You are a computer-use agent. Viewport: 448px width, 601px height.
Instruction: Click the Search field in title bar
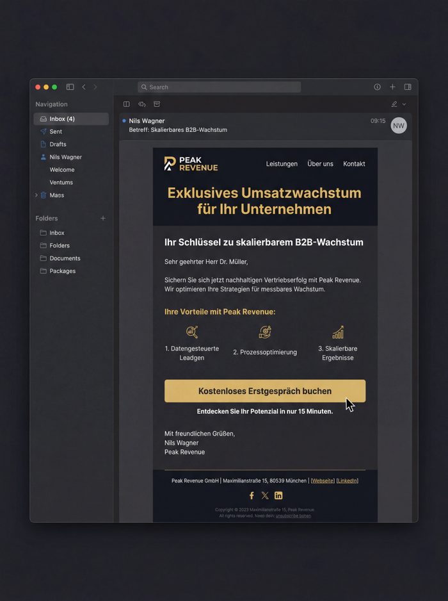[219, 87]
